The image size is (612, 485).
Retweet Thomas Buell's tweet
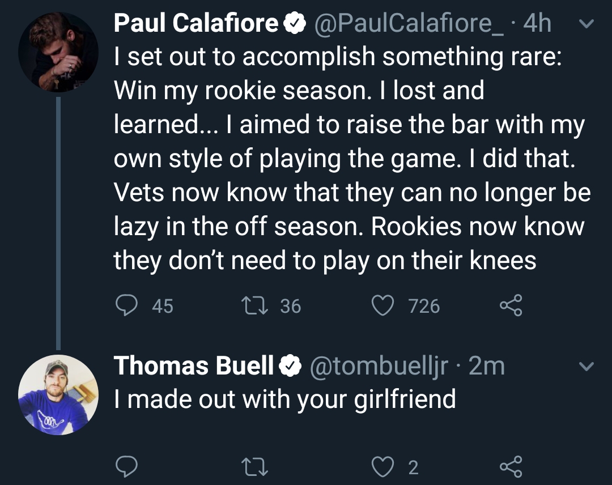[254, 467]
